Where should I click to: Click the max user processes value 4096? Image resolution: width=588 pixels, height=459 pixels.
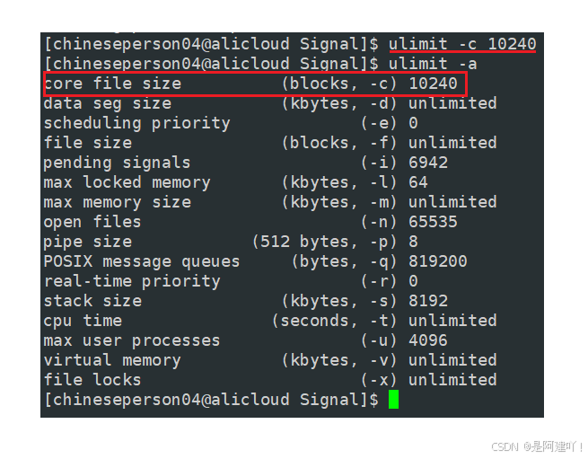[428, 340]
